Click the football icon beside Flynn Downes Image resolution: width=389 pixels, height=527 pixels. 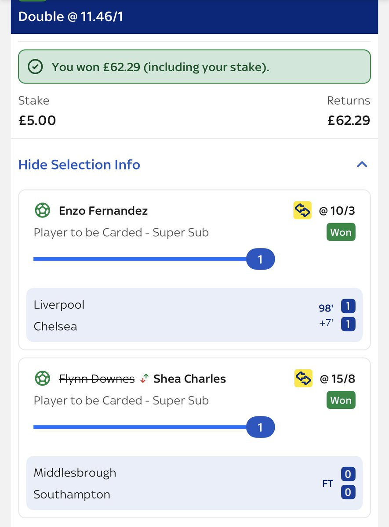[x=43, y=379]
